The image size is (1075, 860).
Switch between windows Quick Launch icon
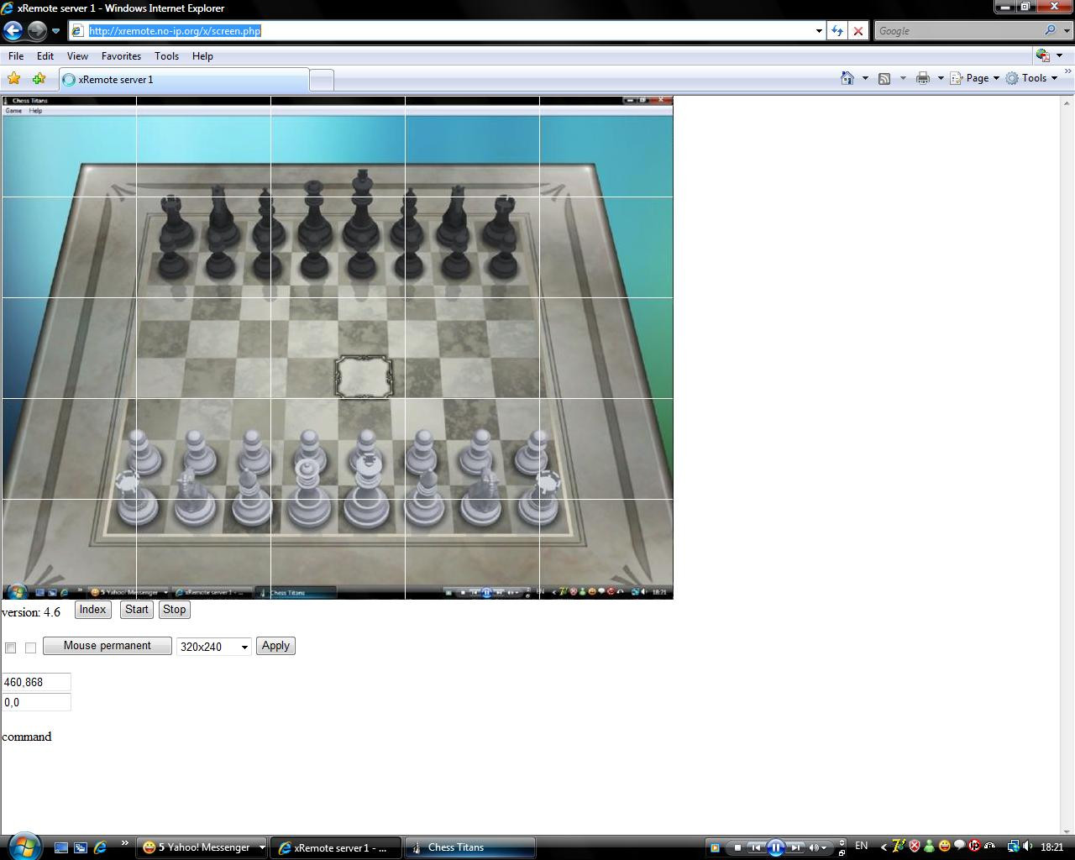tap(81, 847)
